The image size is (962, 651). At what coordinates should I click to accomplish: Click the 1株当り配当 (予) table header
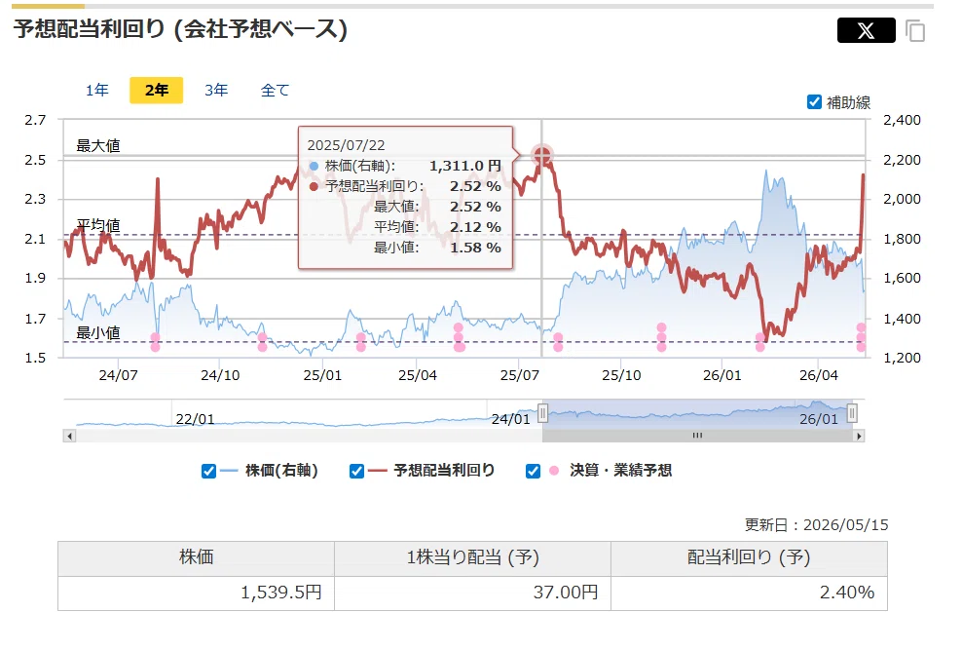472,558
